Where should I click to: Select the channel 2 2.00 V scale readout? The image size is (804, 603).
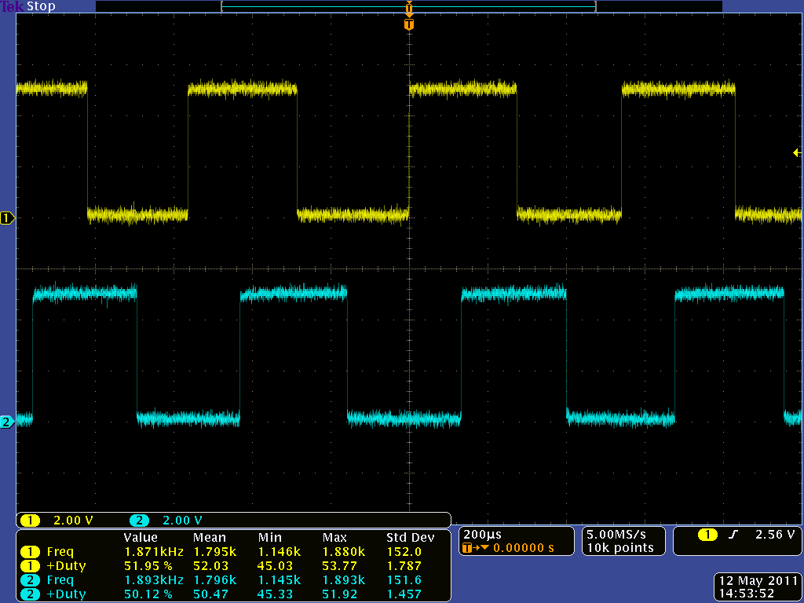tap(182, 521)
